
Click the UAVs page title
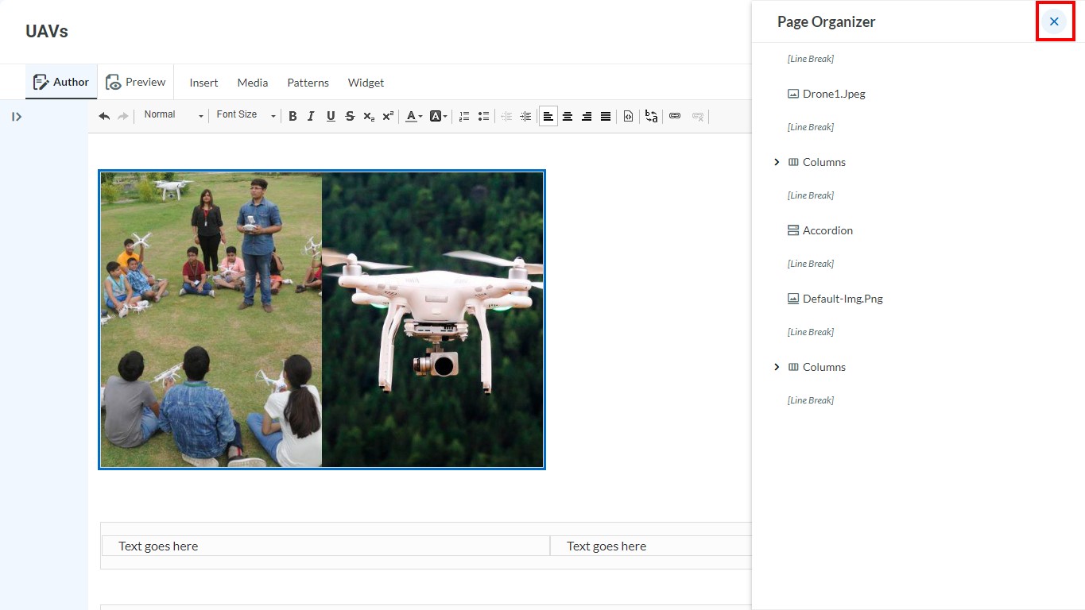(47, 32)
